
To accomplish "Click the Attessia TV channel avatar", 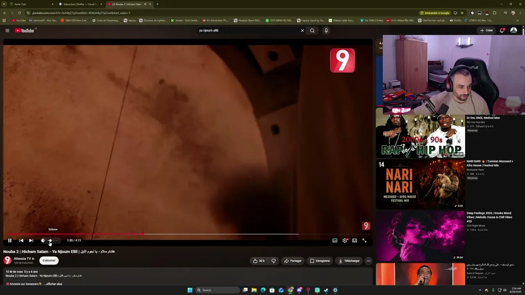I will (7, 260).
